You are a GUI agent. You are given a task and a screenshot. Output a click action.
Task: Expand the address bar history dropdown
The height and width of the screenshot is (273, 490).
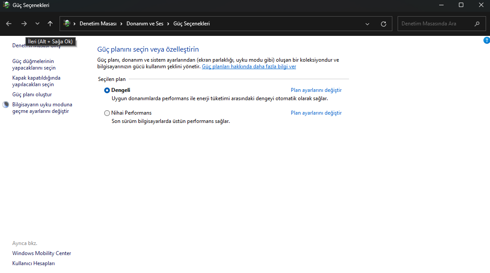tap(368, 24)
